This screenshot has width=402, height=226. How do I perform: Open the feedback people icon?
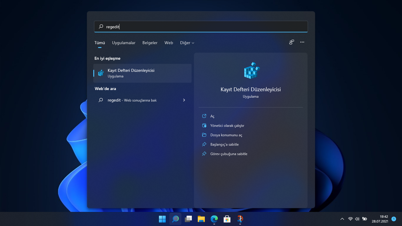(291, 42)
